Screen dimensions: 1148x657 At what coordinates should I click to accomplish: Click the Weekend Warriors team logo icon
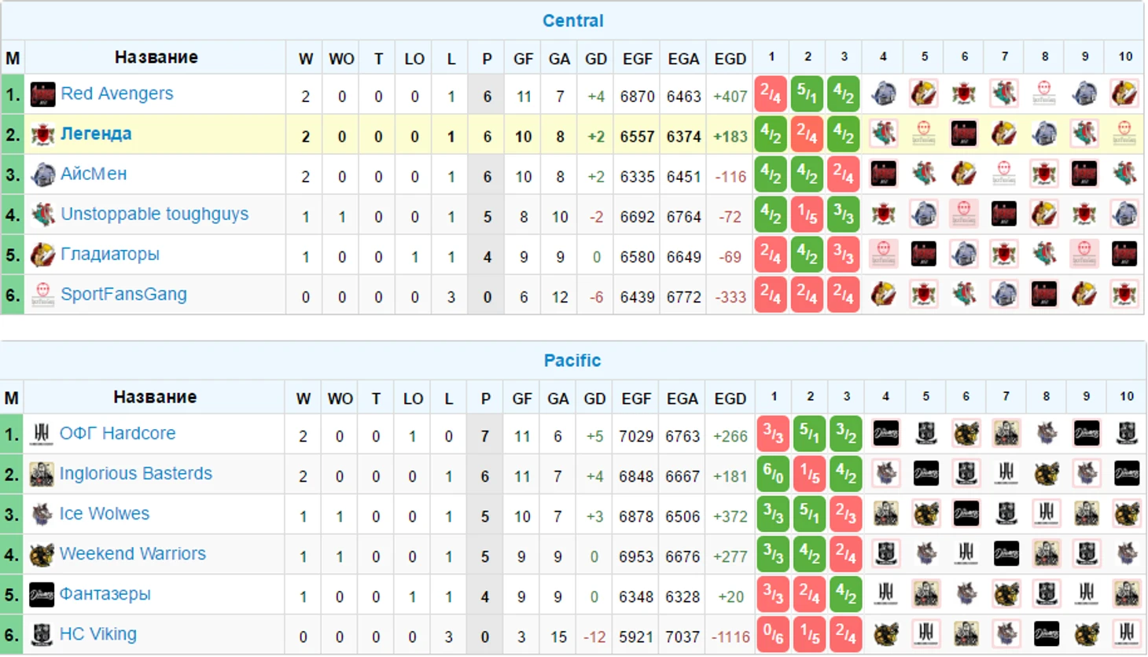point(42,555)
